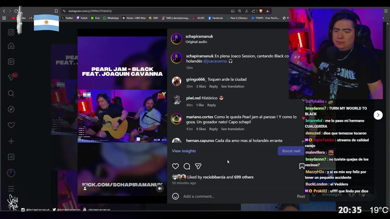The image size is (390, 219).
Task: Open Reels in the Instagram sidebar
Action: 11,62
